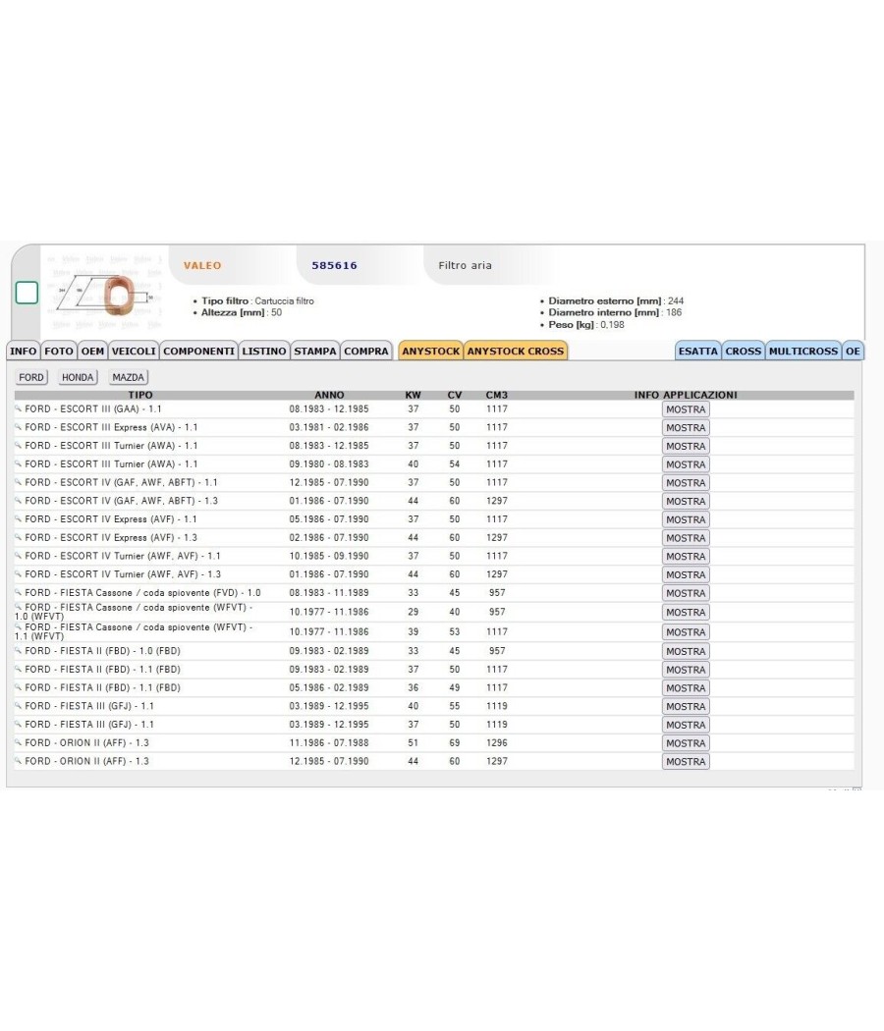The height and width of the screenshot is (1031, 884).
Task: Click MOSTRA for Fiesta Cassone (FVD) 1.0
Action: (686, 593)
